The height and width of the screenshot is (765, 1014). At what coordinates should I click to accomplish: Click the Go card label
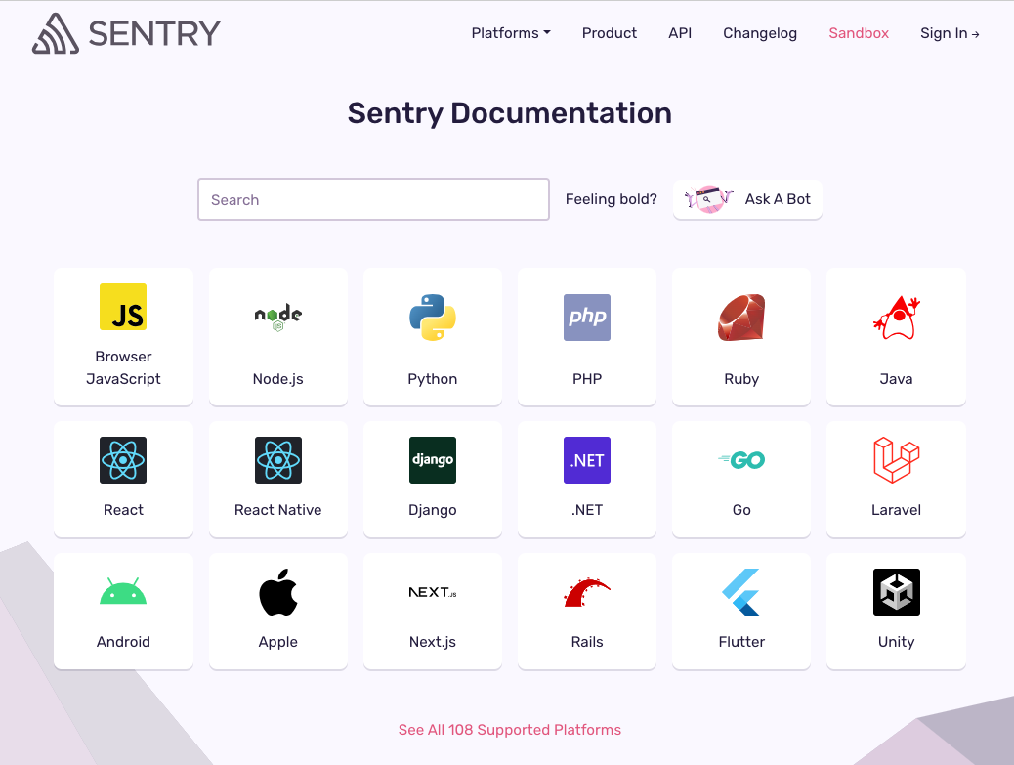point(741,510)
